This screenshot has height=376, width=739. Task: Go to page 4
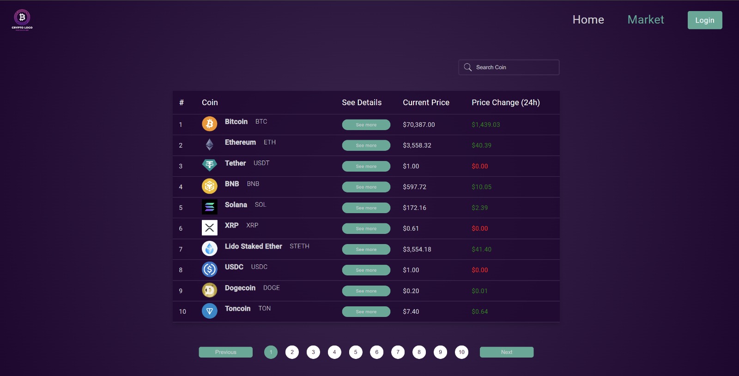334,352
